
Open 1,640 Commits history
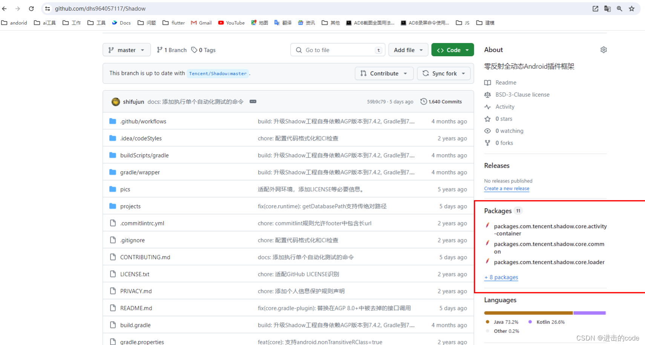[441, 101]
